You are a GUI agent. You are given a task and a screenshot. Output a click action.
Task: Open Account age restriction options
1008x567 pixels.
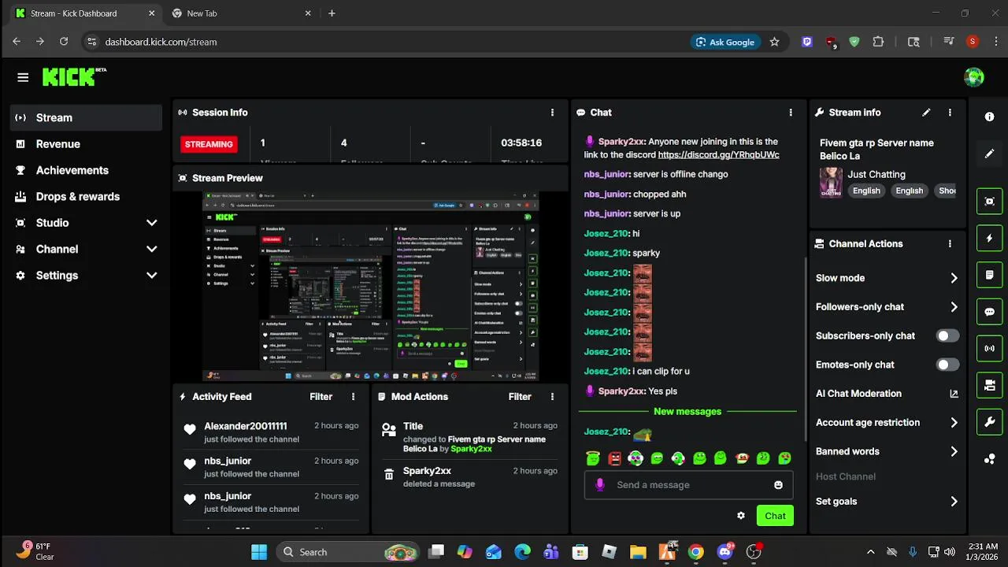click(887, 423)
